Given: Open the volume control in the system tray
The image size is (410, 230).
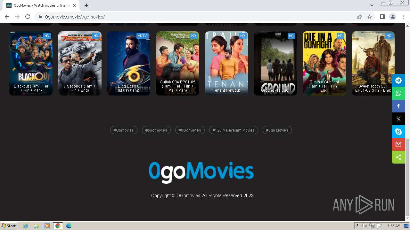Looking at the screenshot, I should click(364, 226).
